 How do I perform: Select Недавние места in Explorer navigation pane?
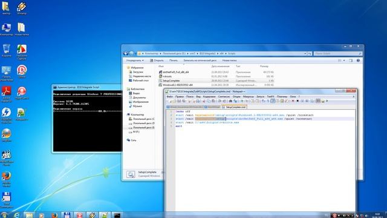141,76
